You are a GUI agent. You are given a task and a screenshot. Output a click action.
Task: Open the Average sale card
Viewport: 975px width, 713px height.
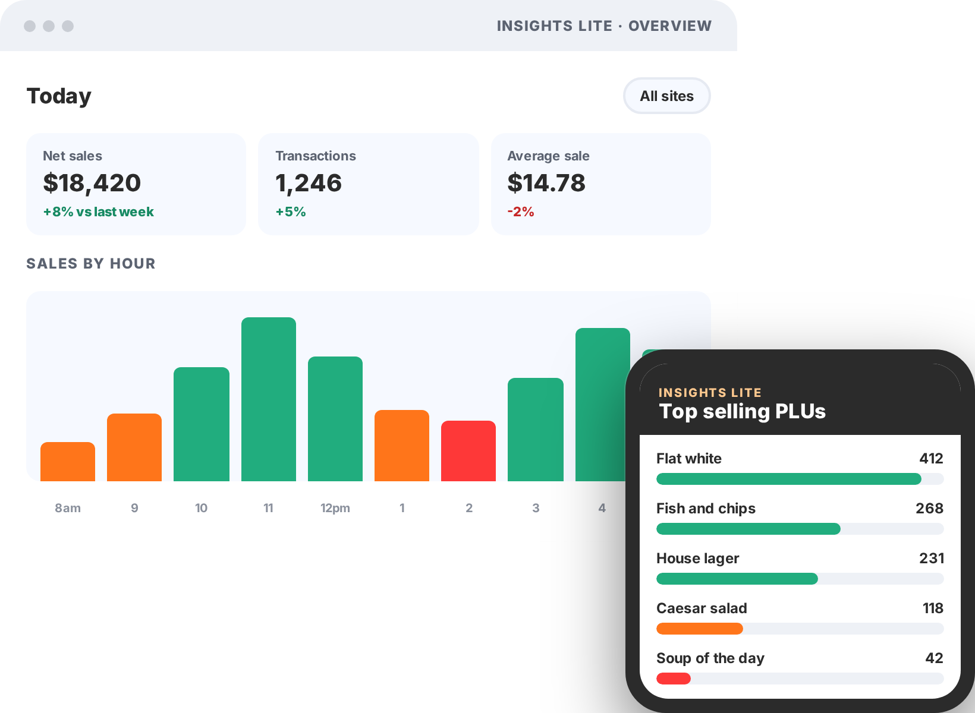[601, 184]
